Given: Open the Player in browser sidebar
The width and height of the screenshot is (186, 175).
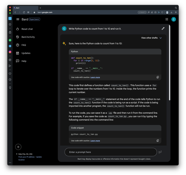Looking at the screenshot, I should pos(10,60).
